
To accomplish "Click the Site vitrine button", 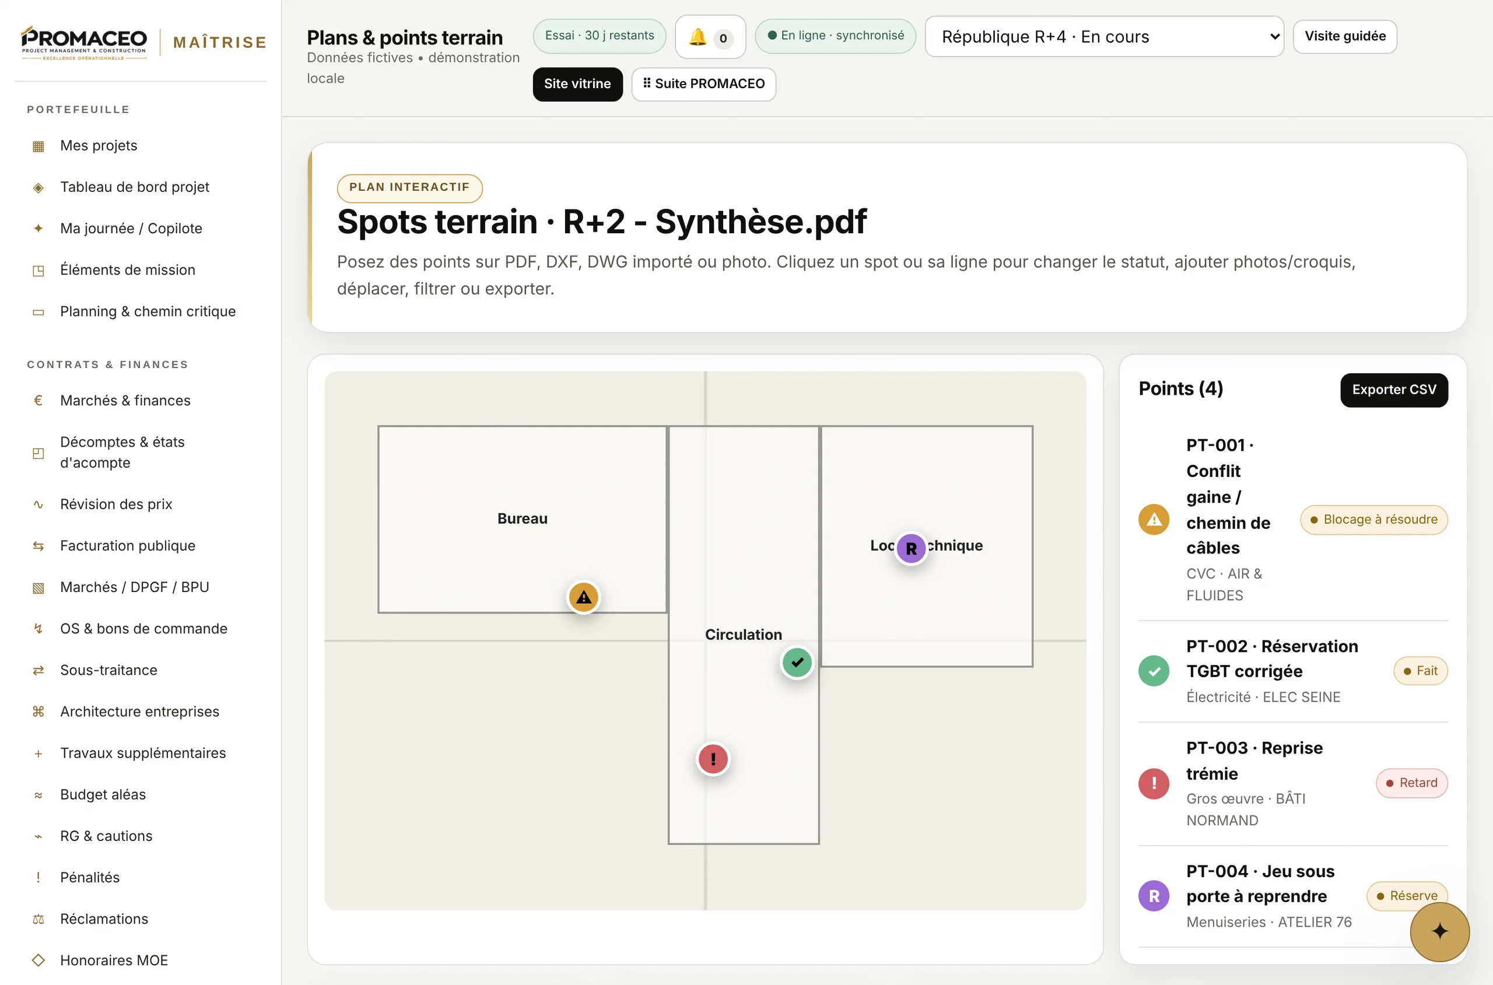I will (577, 84).
